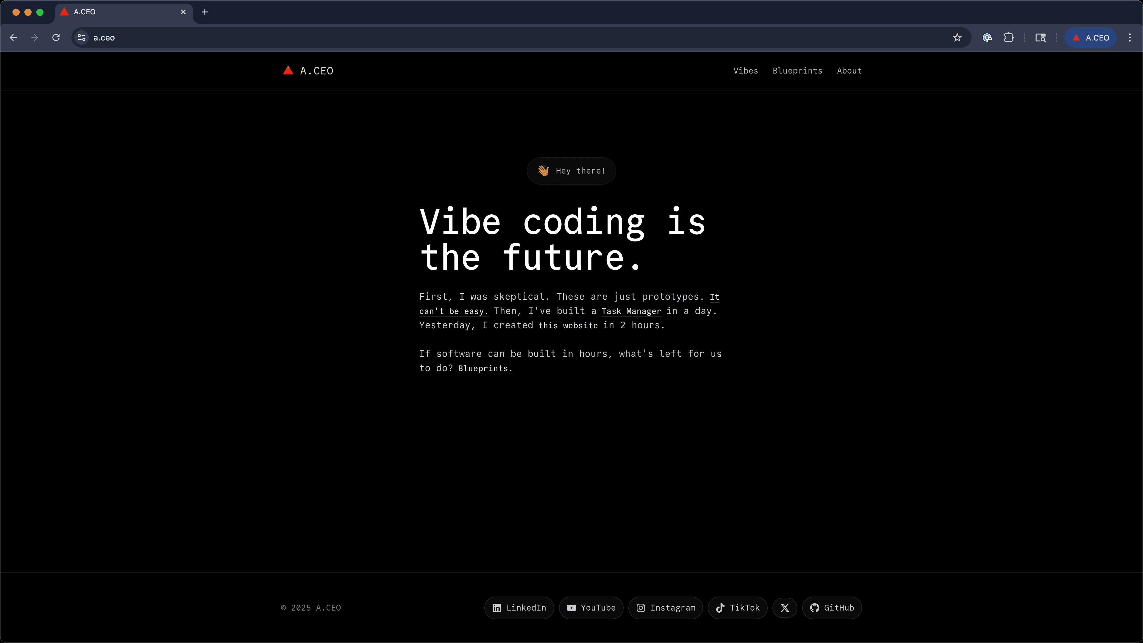Open the TikTok footer button

(738, 608)
